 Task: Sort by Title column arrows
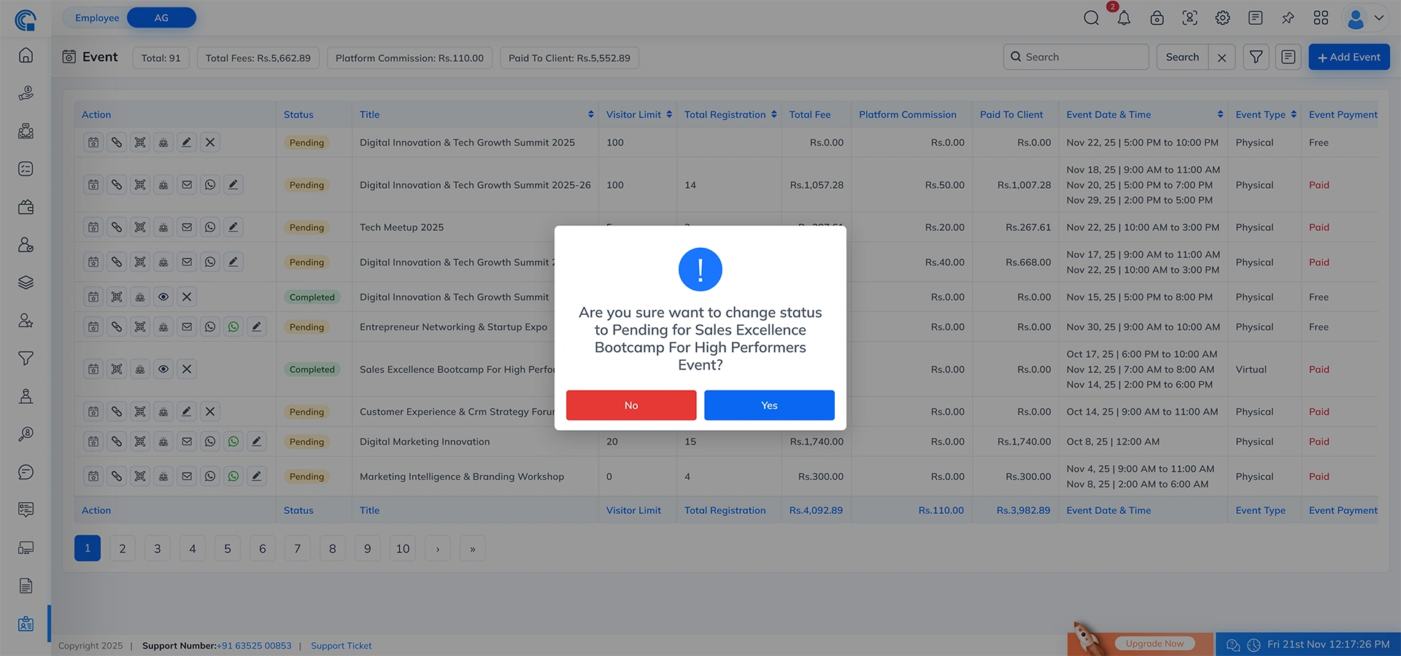point(590,114)
